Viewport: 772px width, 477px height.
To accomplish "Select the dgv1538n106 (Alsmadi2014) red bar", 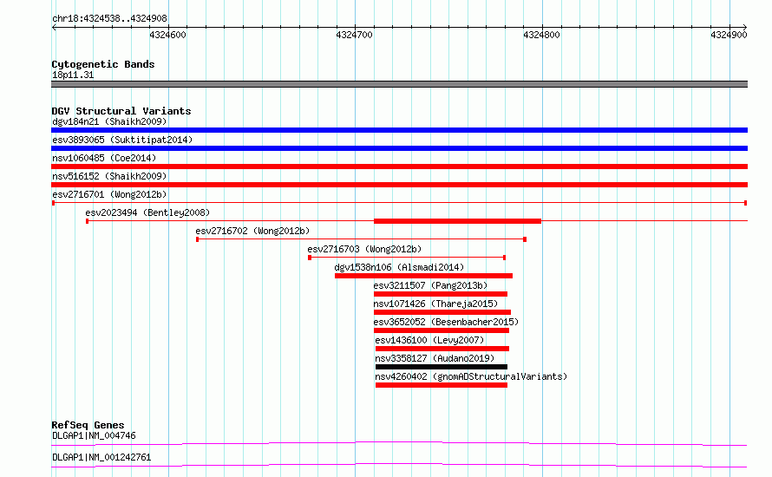I will pyautogui.click(x=423, y=276).
